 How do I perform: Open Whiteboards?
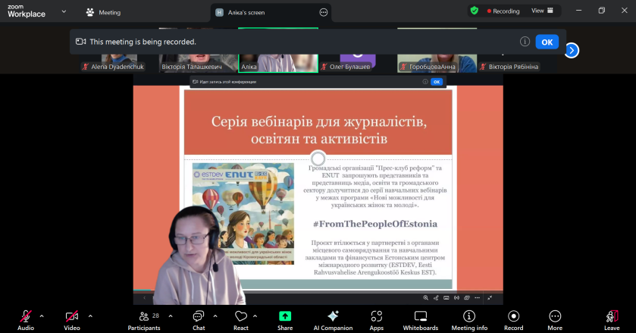tap(421, 320)
